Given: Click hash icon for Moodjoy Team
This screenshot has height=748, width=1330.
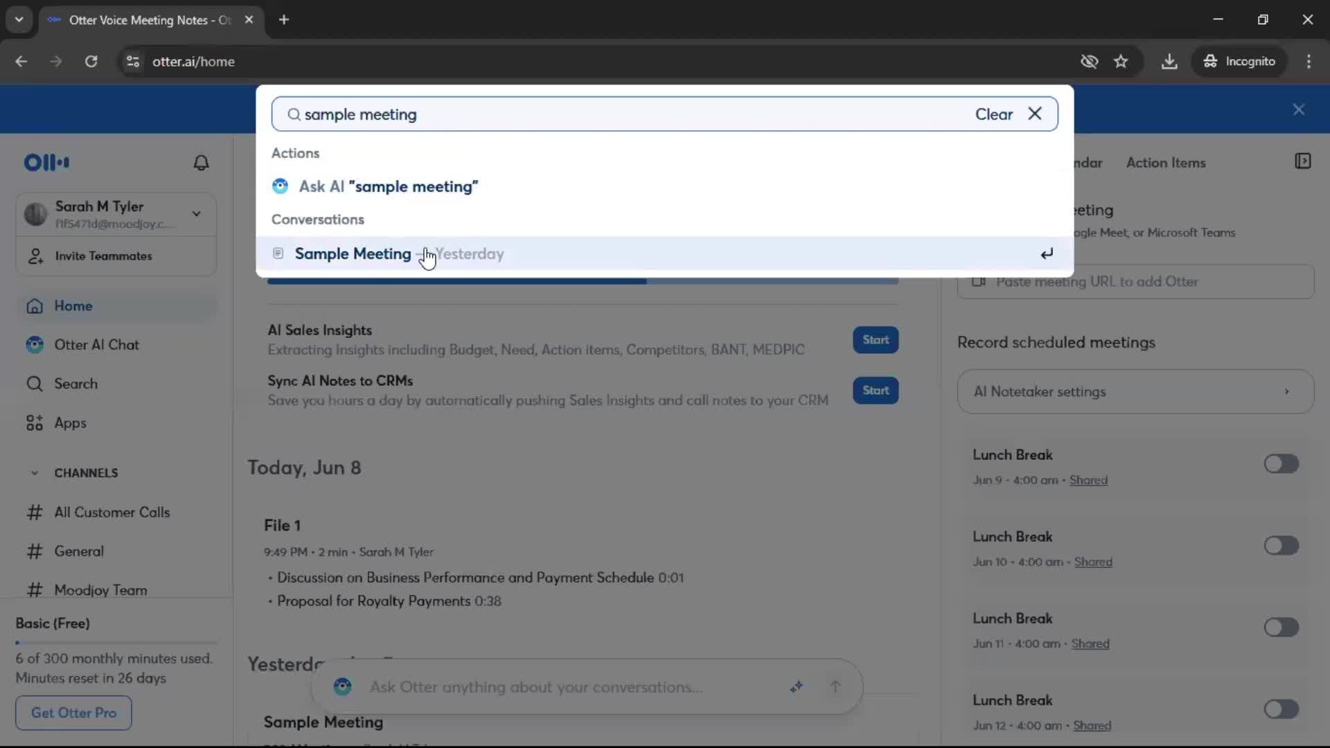Looking at the screenshot, I should pyautogui.click(x=35, y=590).
